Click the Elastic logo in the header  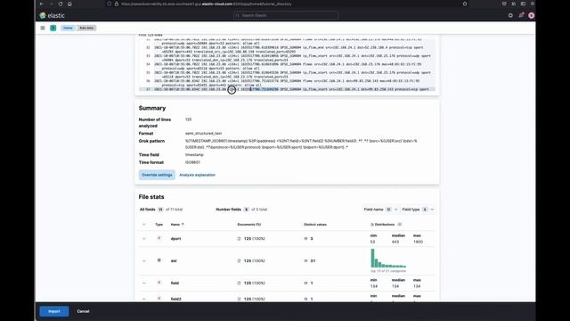(52, 15)
